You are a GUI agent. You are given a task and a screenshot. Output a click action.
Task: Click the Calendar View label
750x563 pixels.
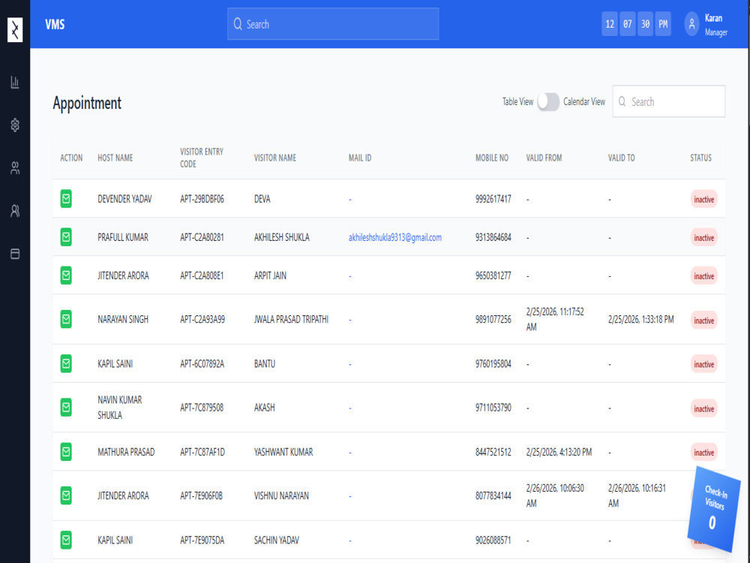click(x=584, y=101)
